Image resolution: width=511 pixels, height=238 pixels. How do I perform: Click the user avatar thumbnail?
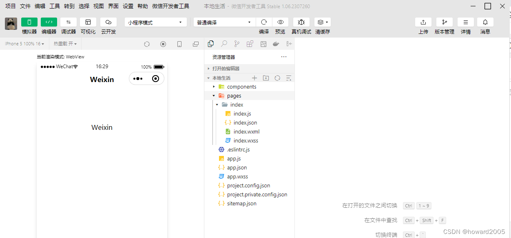pos(11,24)
